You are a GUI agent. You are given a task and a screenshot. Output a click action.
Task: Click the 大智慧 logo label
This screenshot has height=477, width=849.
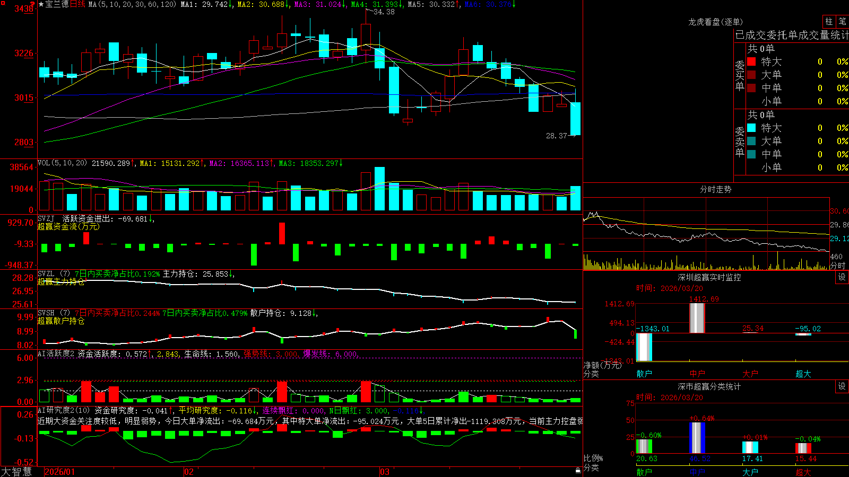[16, 472]
